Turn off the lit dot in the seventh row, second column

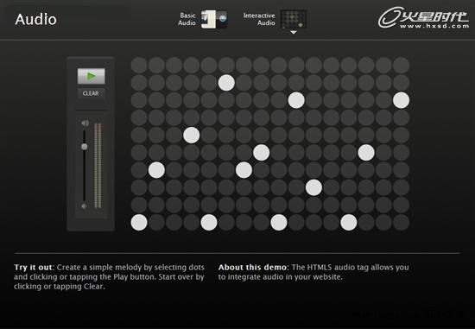tap(156, 170)
